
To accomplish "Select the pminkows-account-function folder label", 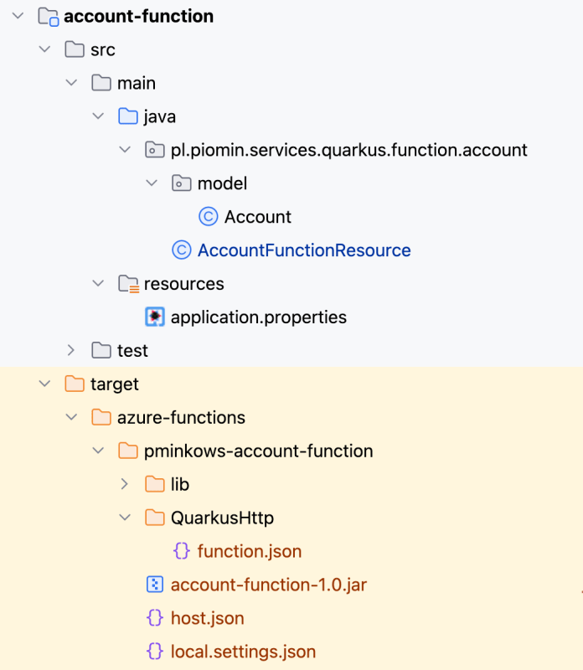I will tap(258, 451).
